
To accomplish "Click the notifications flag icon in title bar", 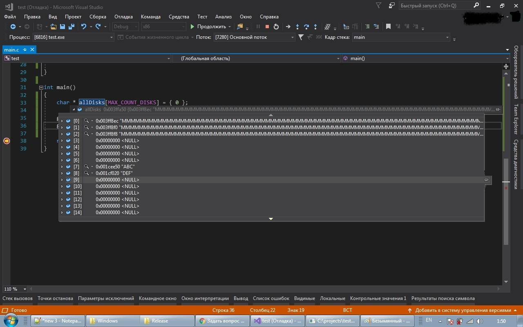I will pyautogui.click(x=378, y=6).
